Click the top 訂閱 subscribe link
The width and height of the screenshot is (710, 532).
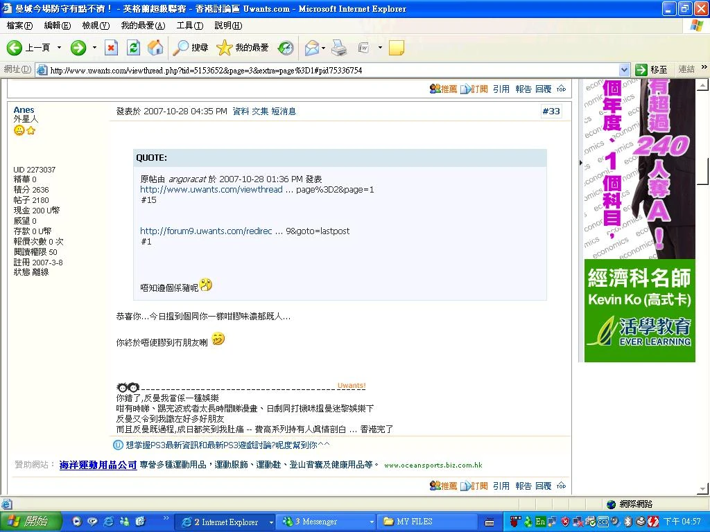tap(474, 89)
